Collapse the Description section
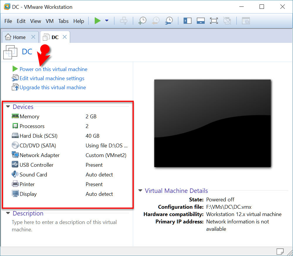The width and height of the screenshot is (293, 256). [8, 213]
